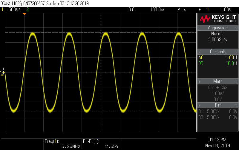This screenshot has width=239, height=150.
Task: Click the upper orange dashed cursor line
Action: pos(101,33)
